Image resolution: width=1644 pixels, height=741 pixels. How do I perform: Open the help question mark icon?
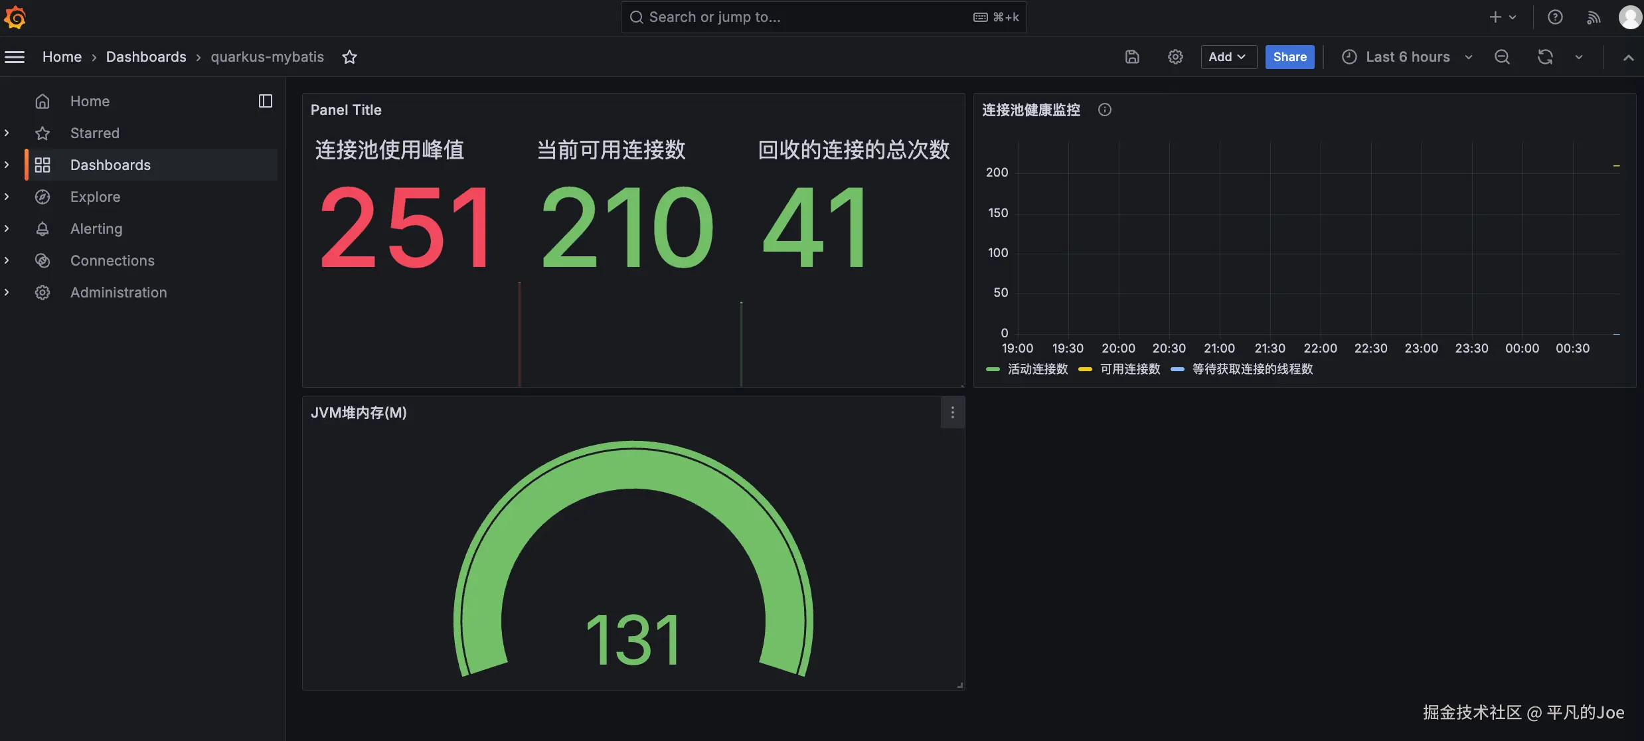[x=1555, y=17]
